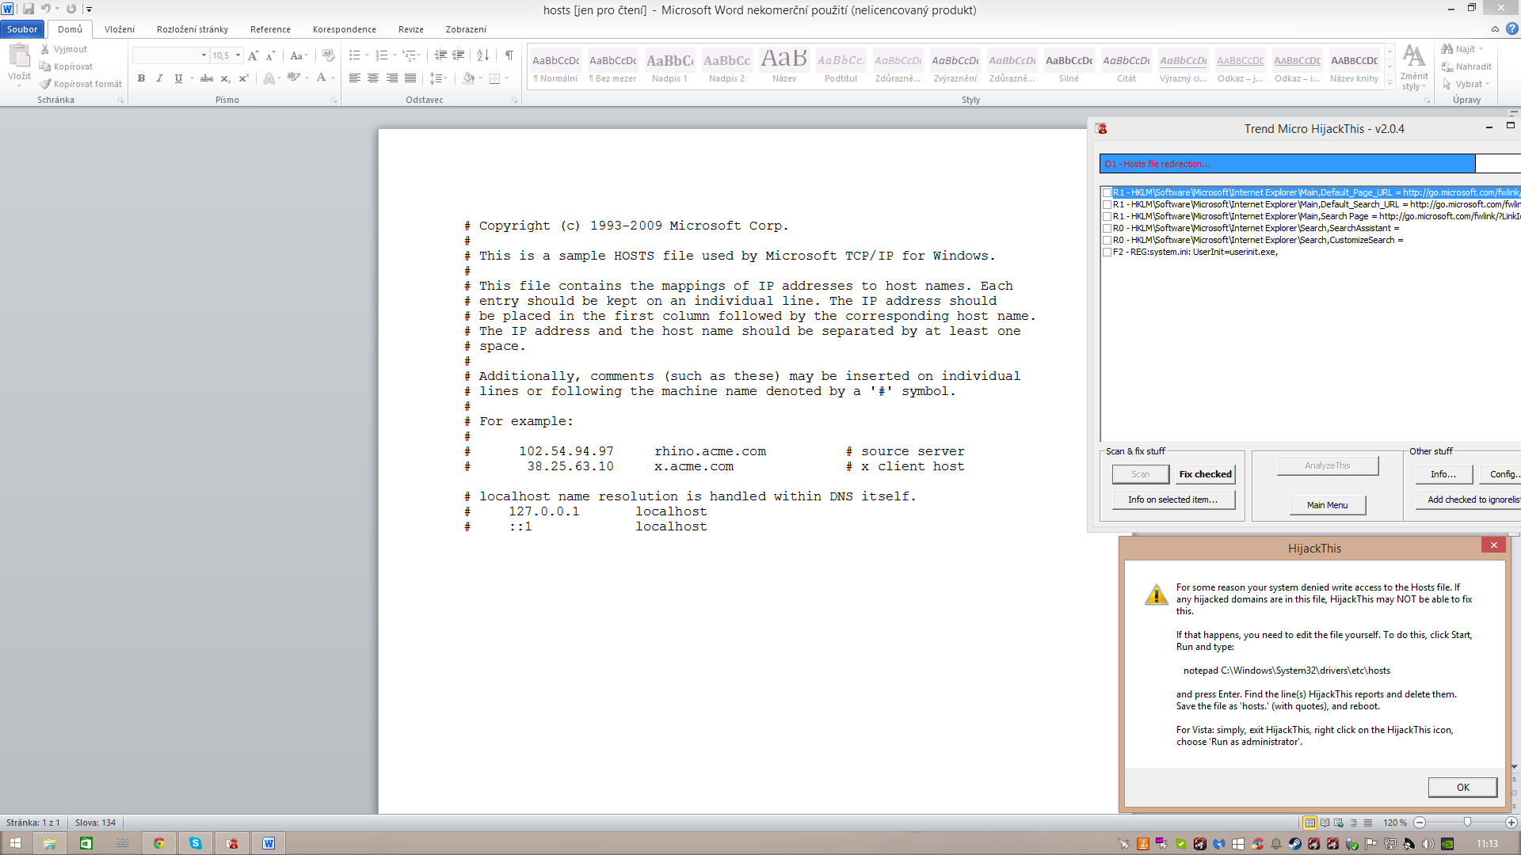Open the font name dropdown arrow

tap(204, 55)
